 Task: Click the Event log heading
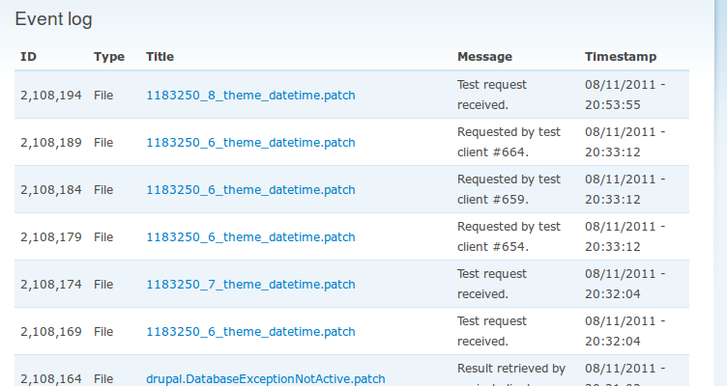point(54,19)
